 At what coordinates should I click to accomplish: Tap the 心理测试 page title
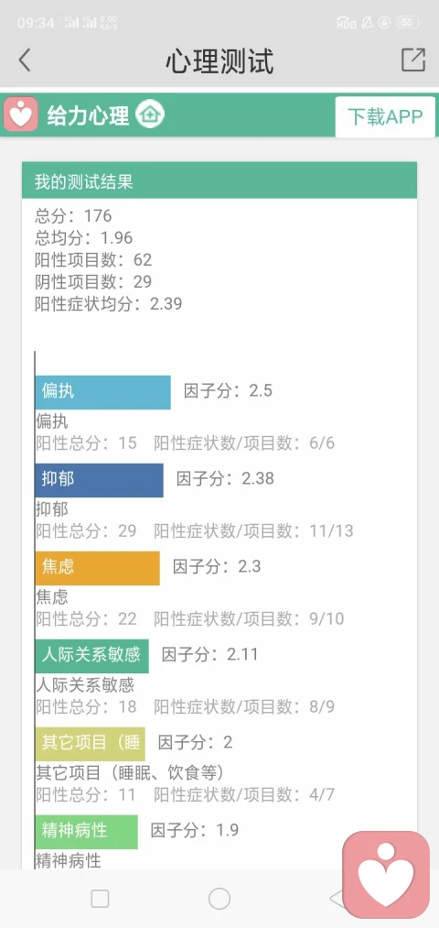pyautogui.click(x=219, y=61)
